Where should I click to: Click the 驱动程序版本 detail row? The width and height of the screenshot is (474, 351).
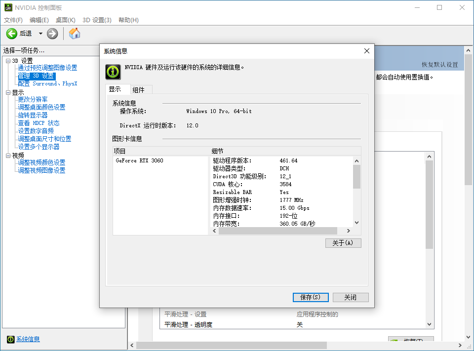(x=282, y=160)
